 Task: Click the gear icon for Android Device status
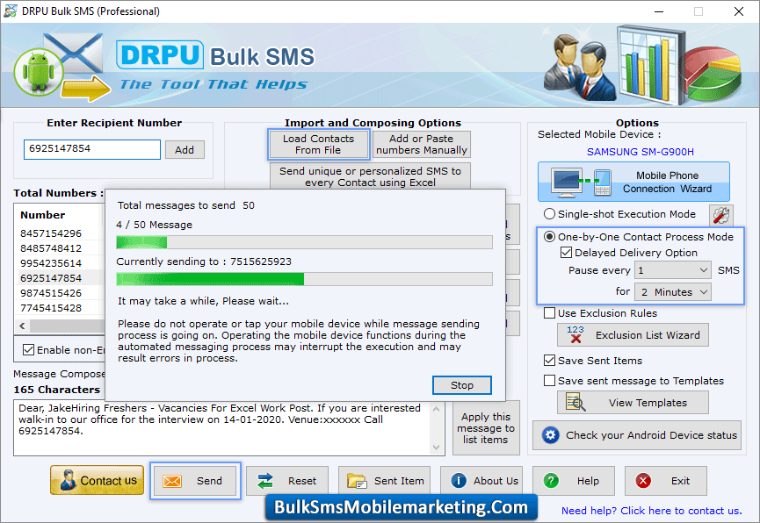550,435
